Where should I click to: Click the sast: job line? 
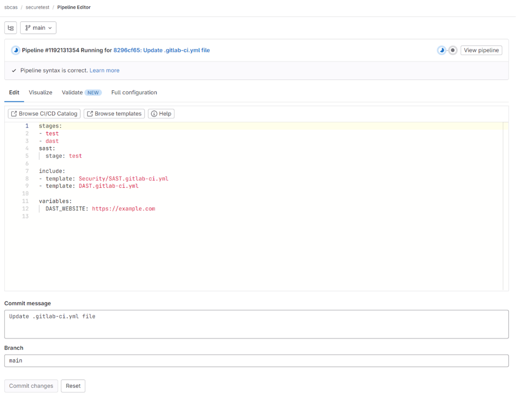pos(47,149)
